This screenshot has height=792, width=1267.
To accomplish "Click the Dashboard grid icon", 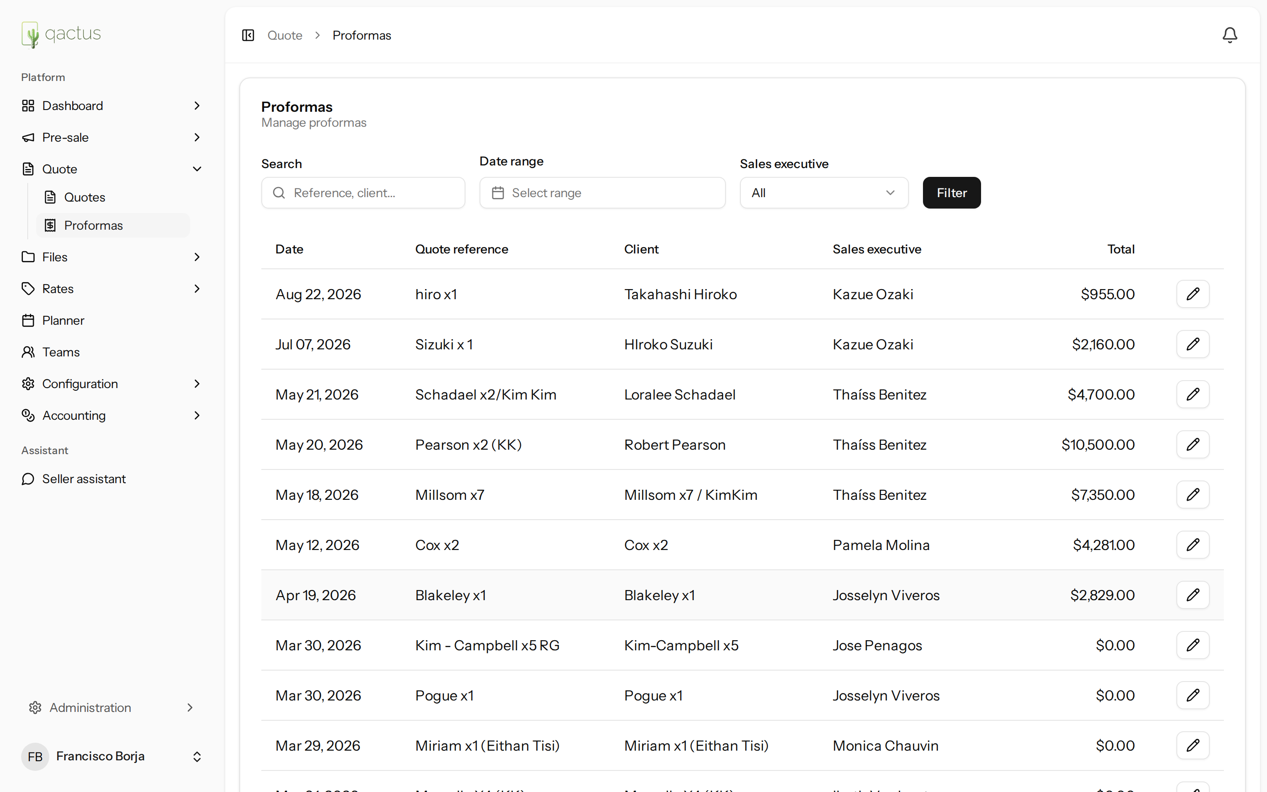I will click(28, 106).
